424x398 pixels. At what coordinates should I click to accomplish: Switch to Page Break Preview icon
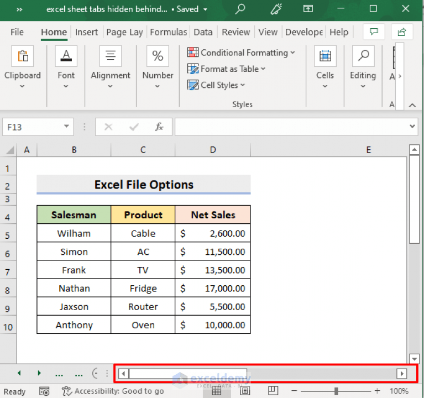[x=273, y=391]
